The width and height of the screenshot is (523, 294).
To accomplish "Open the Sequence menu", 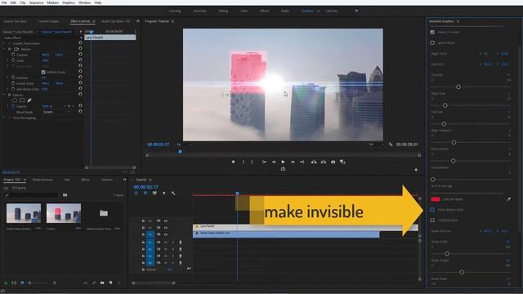I will point(36,2).
